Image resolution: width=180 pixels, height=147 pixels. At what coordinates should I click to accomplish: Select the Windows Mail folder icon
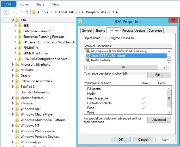[17, 109]
